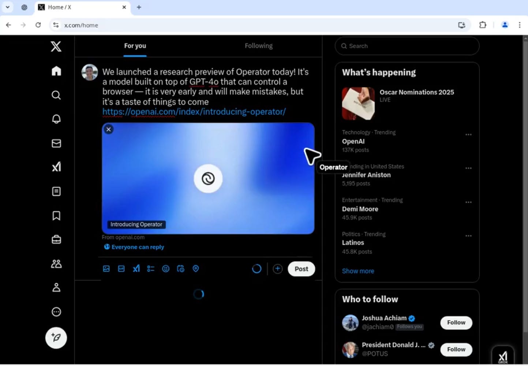The height and width of the screenshot is (366, 528).
Task: Open @POTUS profile handle
Action: point(375,354)
